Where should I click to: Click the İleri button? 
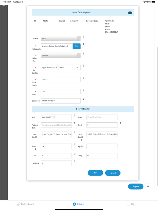coord(95,173)
